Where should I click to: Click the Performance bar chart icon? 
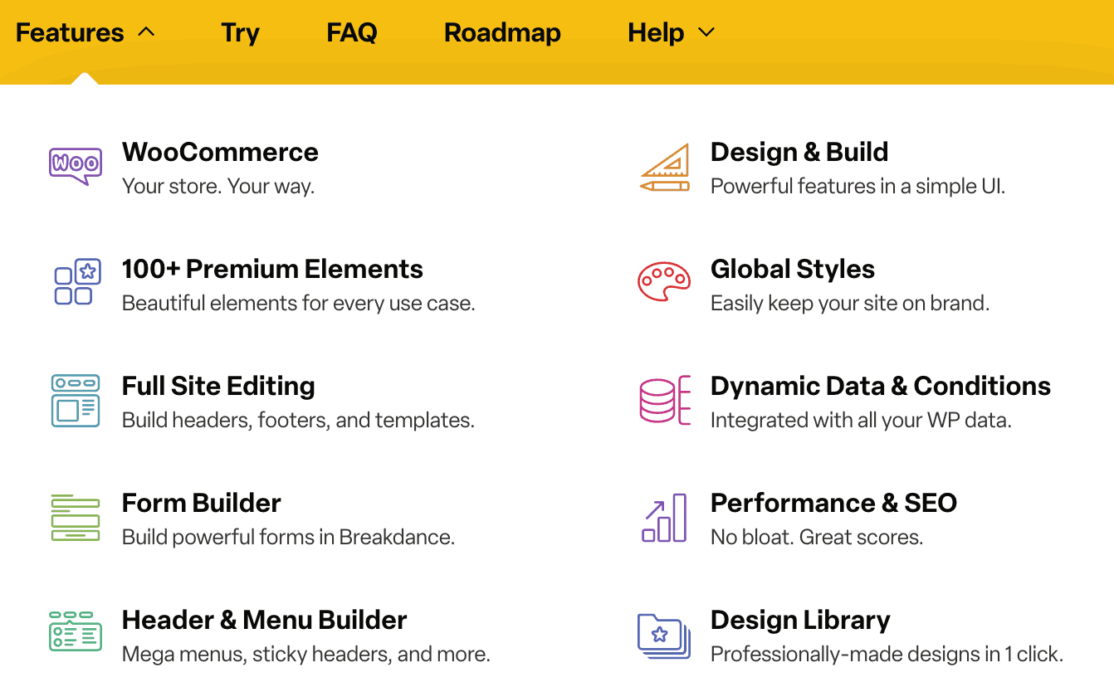tap(664, 518)
